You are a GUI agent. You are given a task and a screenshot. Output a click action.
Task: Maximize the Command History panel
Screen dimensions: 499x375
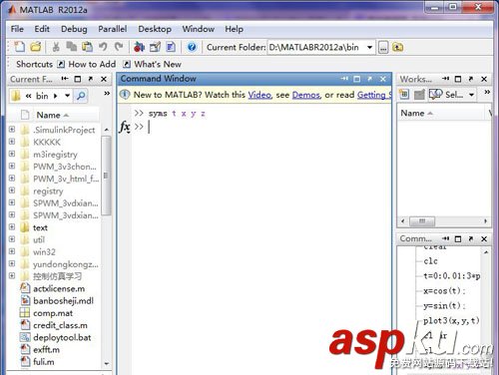click(458, 238)
